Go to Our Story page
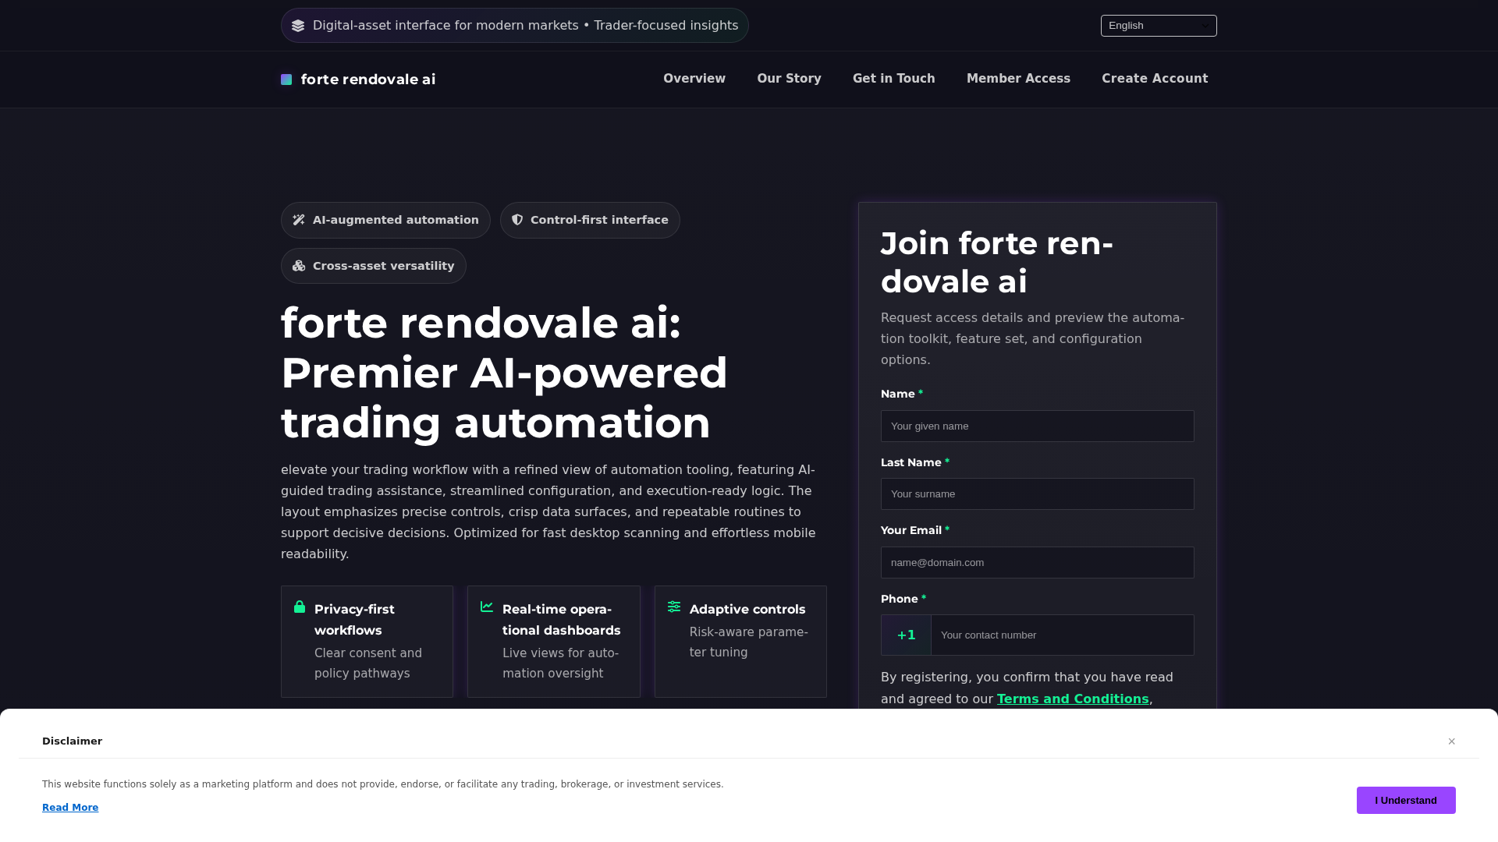 [x=789, y=79]
